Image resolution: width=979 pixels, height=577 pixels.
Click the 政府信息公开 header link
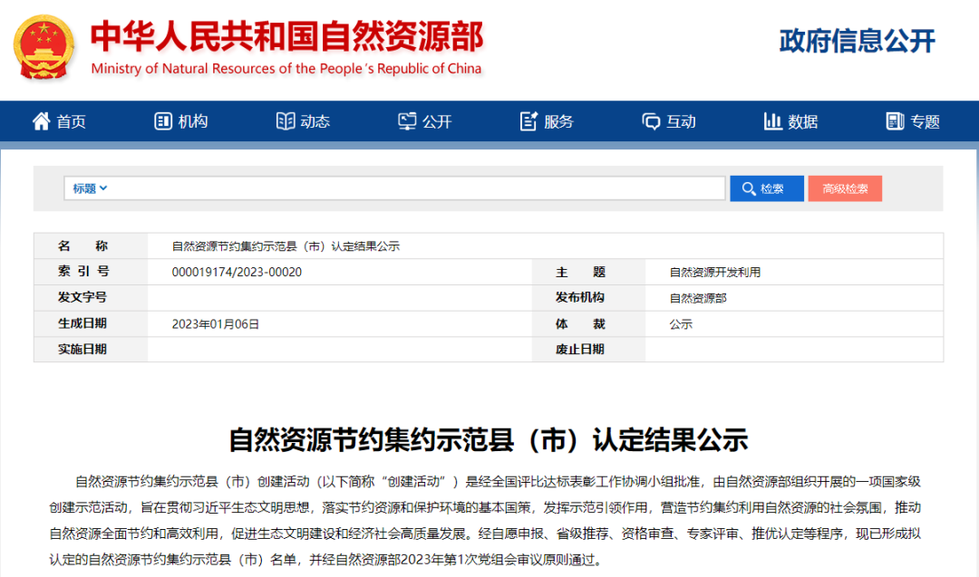857,41
